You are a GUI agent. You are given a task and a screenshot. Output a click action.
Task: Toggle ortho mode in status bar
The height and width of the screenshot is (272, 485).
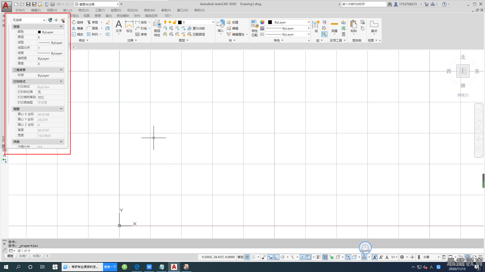click(277, 257)
